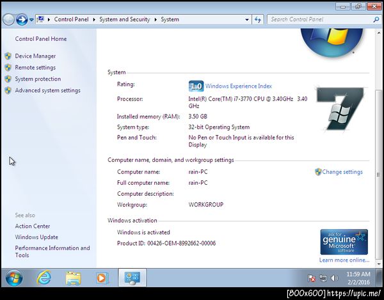Open Action Center link
Screen dimensions: 384x300
pos(33,226)
